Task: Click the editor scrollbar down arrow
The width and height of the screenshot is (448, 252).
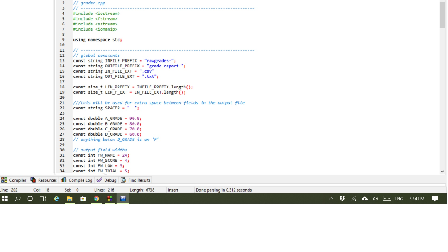Action: (x=442, y=171)
